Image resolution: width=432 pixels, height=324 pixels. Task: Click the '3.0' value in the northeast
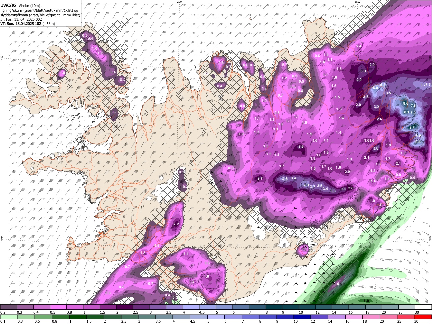[363, 71]
